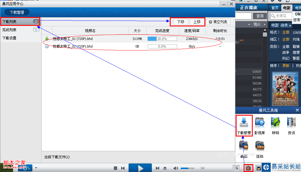Select 性感女特工_01 (720P).bhd row
Screen dimensions: 301x172
138,39
